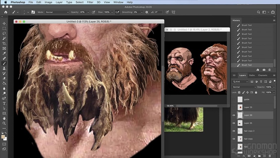This screenshot has width=280, height=158.
Task: Open the Apple menu
Action: tap(5, 2)
